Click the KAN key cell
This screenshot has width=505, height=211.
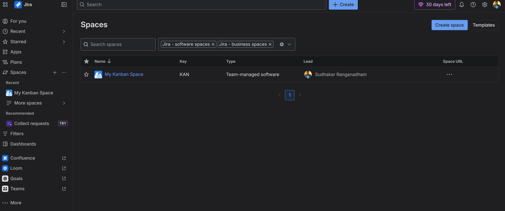(184, 74)
